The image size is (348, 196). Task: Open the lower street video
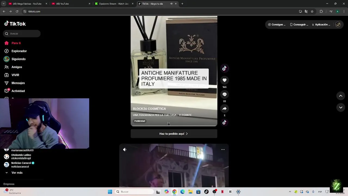pos(174,166)
